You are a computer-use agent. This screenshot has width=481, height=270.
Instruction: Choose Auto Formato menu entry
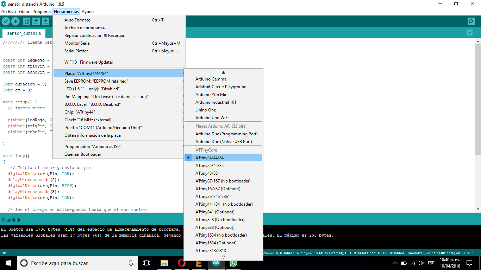pyautogui.click(x=119, y=20)
